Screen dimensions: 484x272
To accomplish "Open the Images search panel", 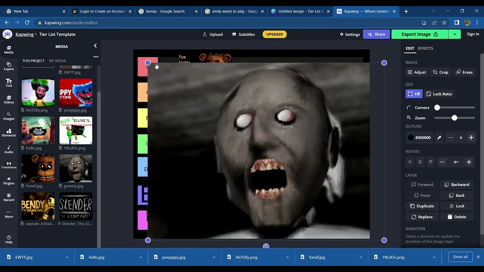I will [x=9, y=116].
